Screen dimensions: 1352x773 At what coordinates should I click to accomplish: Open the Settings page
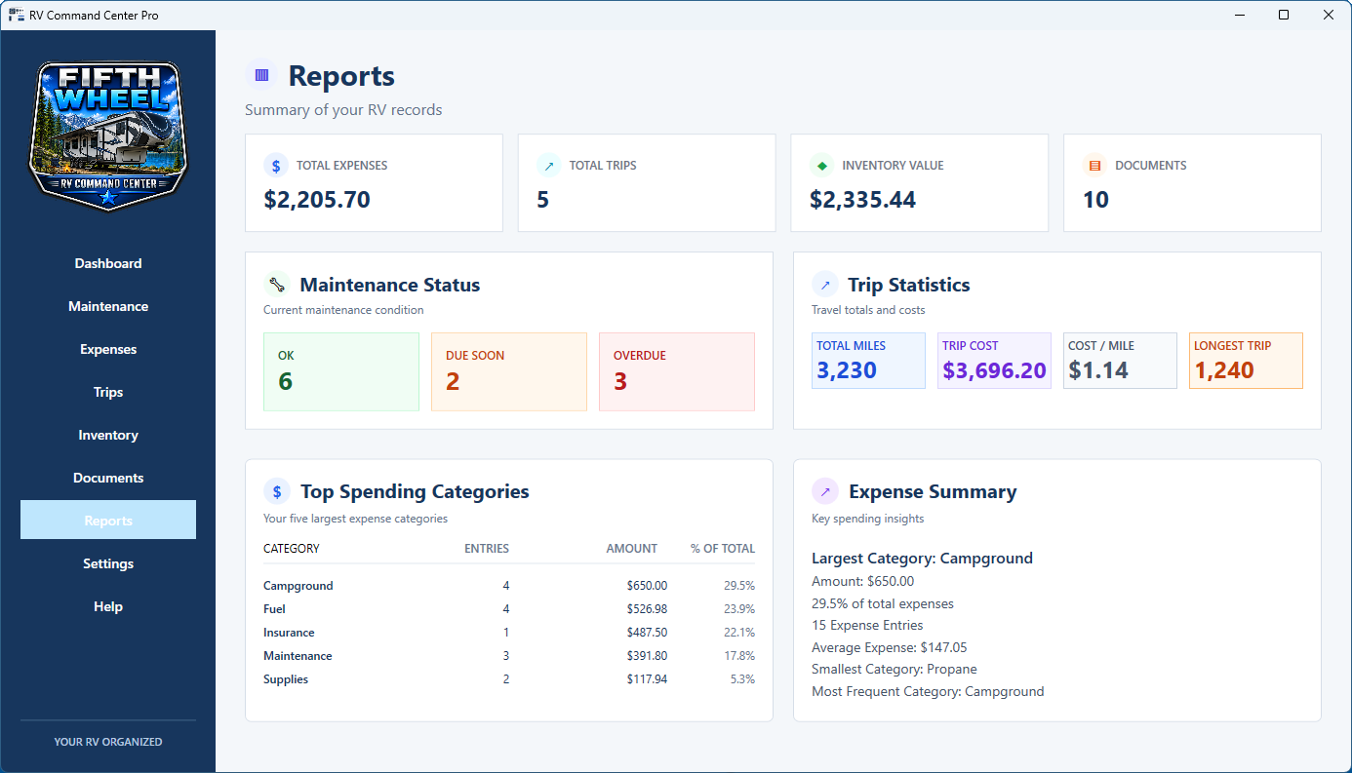pos(108,563)
